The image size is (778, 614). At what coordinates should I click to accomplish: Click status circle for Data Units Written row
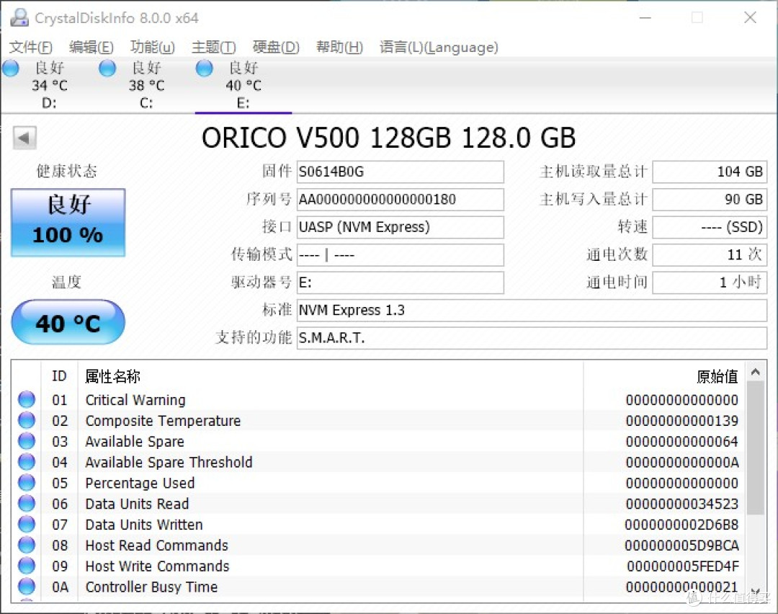(27, 524)
